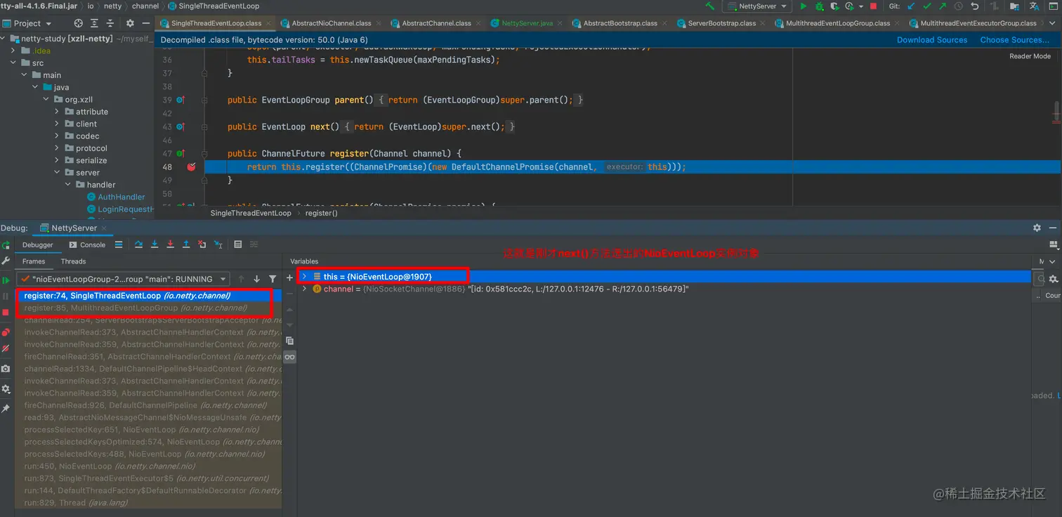Click the Step Into debugger icon
The height and width of the screenshot is (517, 1062).
(155, 244)
